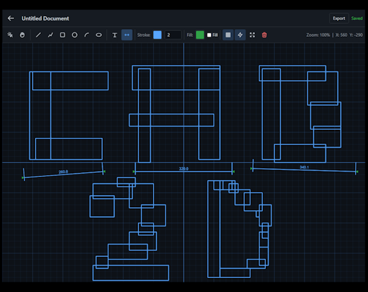This screenshot has height=292, width=368.
Task: Select the arc tool
Action: pos(86,35)
